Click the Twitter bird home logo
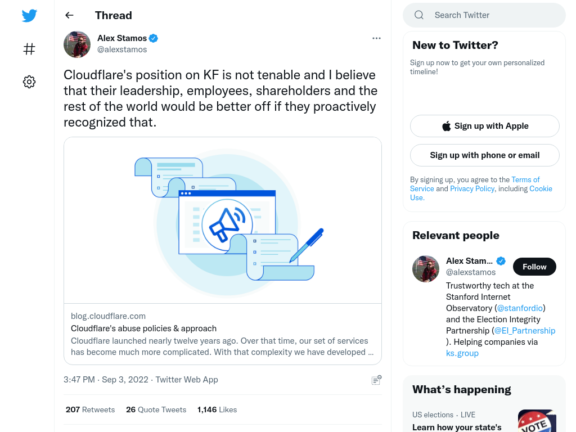576x432 pixels. click(x=29, y=15)
